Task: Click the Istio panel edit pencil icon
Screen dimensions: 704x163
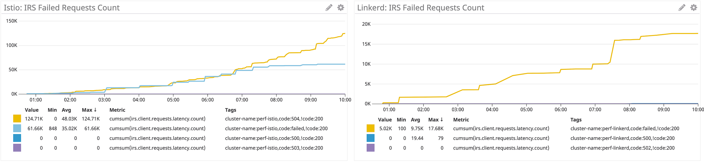Action: pos(329,8)
